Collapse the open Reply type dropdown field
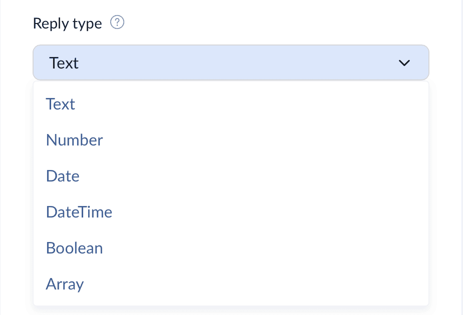The image size is (463, 315). tap(230, 62)
